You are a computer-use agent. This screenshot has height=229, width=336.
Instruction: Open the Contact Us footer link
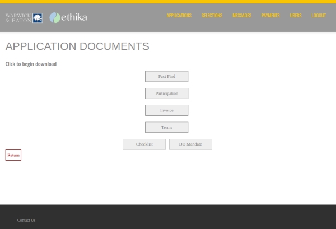pos(26,220)
